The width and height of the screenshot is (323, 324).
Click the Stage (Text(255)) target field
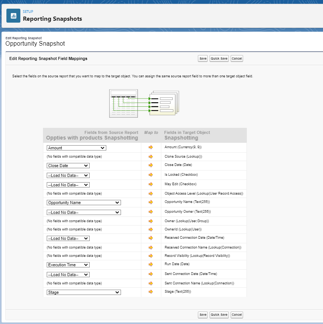178,292
